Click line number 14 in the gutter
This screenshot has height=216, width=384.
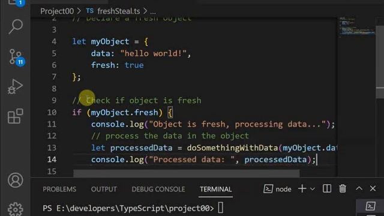click(x=52, y=160)
